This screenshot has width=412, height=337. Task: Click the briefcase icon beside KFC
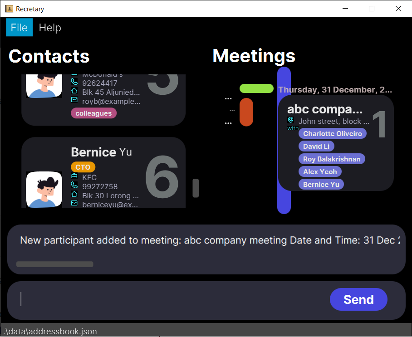[x=74, y=176]
